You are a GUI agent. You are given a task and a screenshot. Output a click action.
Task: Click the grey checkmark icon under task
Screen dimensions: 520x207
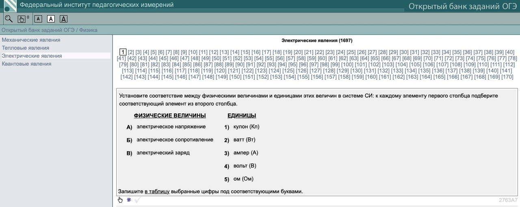click(x=138, y=200)
